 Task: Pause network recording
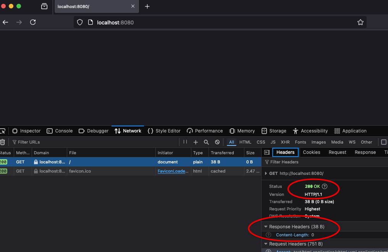point(185,142)
